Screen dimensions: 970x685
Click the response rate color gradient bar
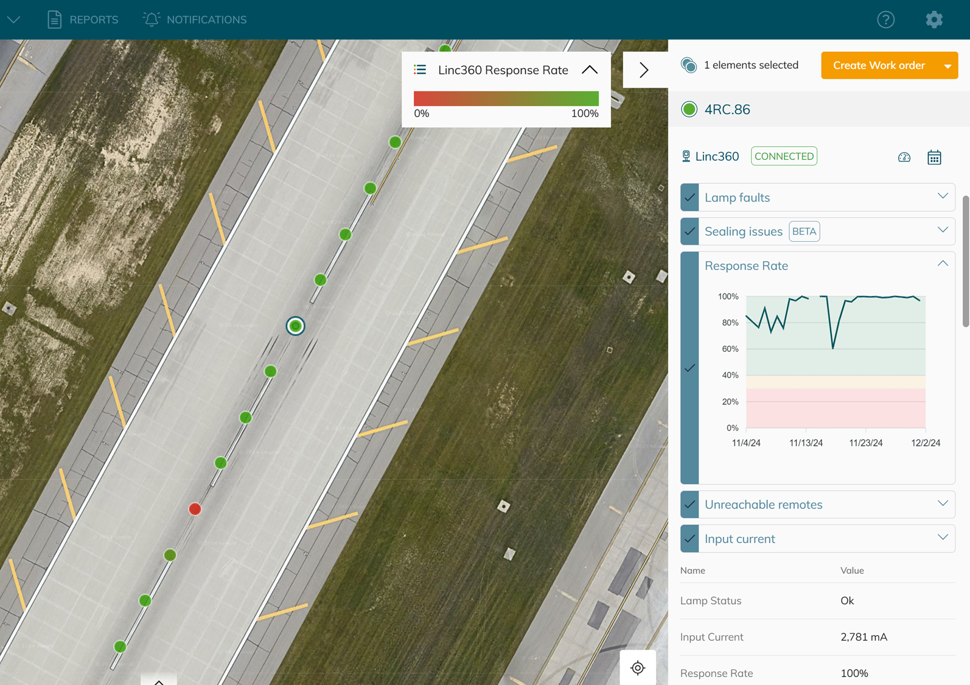pos(506,98)
